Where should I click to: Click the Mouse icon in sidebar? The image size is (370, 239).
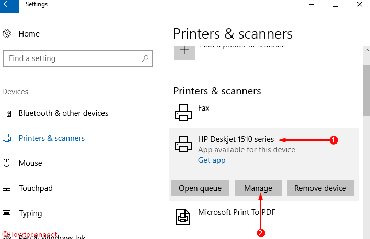click(x=7, y=163)
